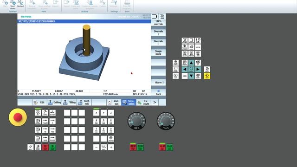Click the feed rate override rotary dial
297x167 pixels.
tap(166, 121)
